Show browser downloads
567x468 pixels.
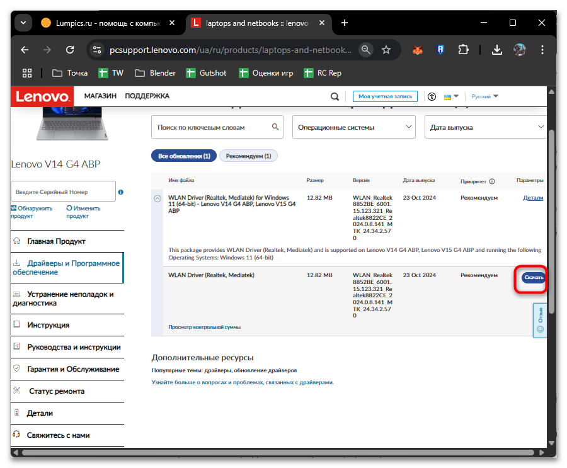pos(497,50)
